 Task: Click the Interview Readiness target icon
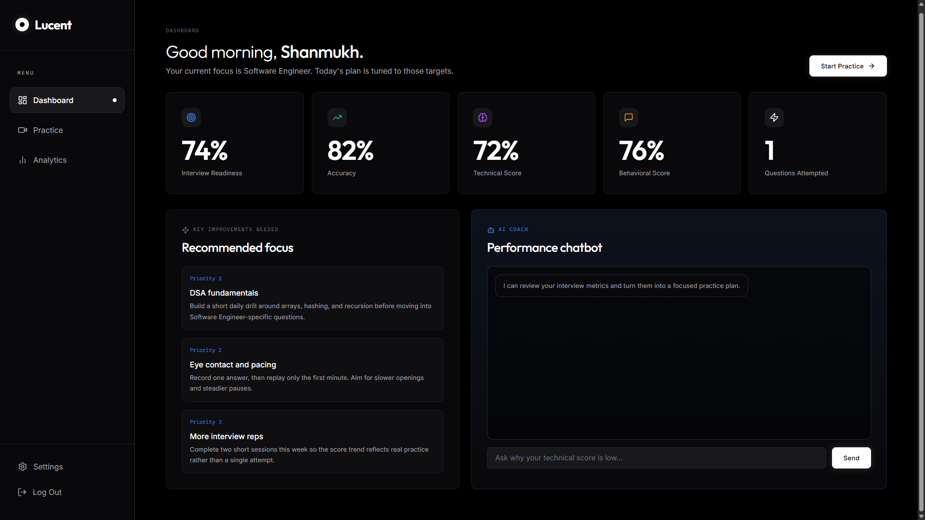(191, 117)
